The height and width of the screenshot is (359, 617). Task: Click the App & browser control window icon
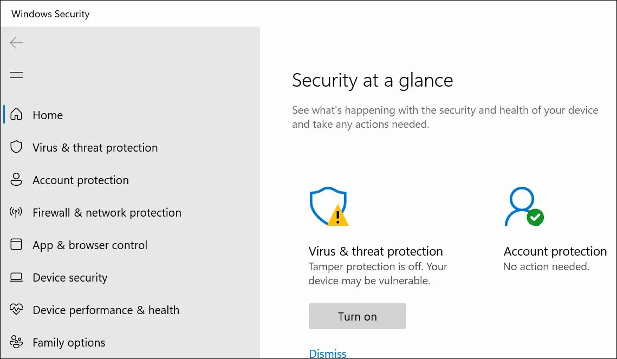pyautogui.click(x=17, y=245)
